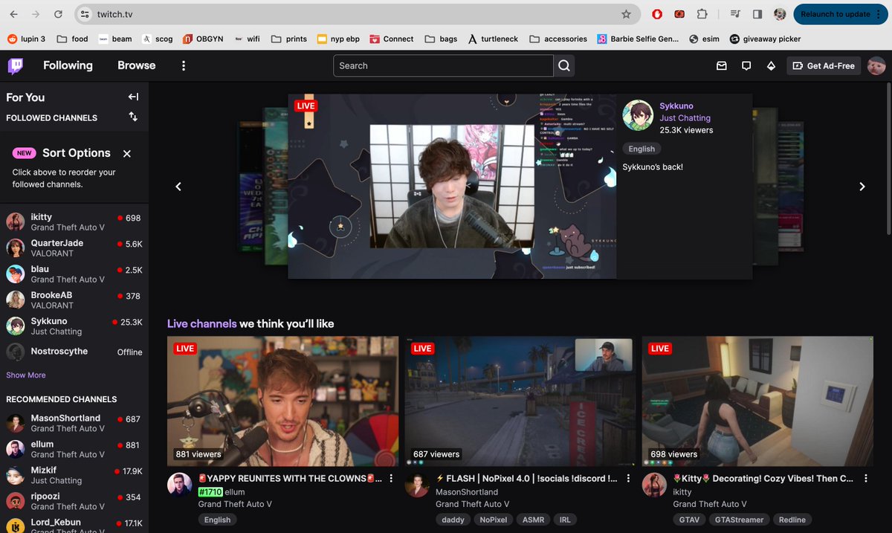Expand followed list with Show More
Image resolution: width=892 pixels, height=533 pixels.
pos(26,375)
